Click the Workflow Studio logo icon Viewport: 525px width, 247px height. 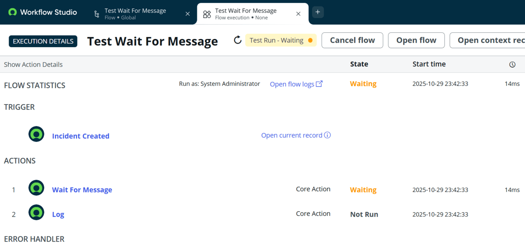point(13,12)
